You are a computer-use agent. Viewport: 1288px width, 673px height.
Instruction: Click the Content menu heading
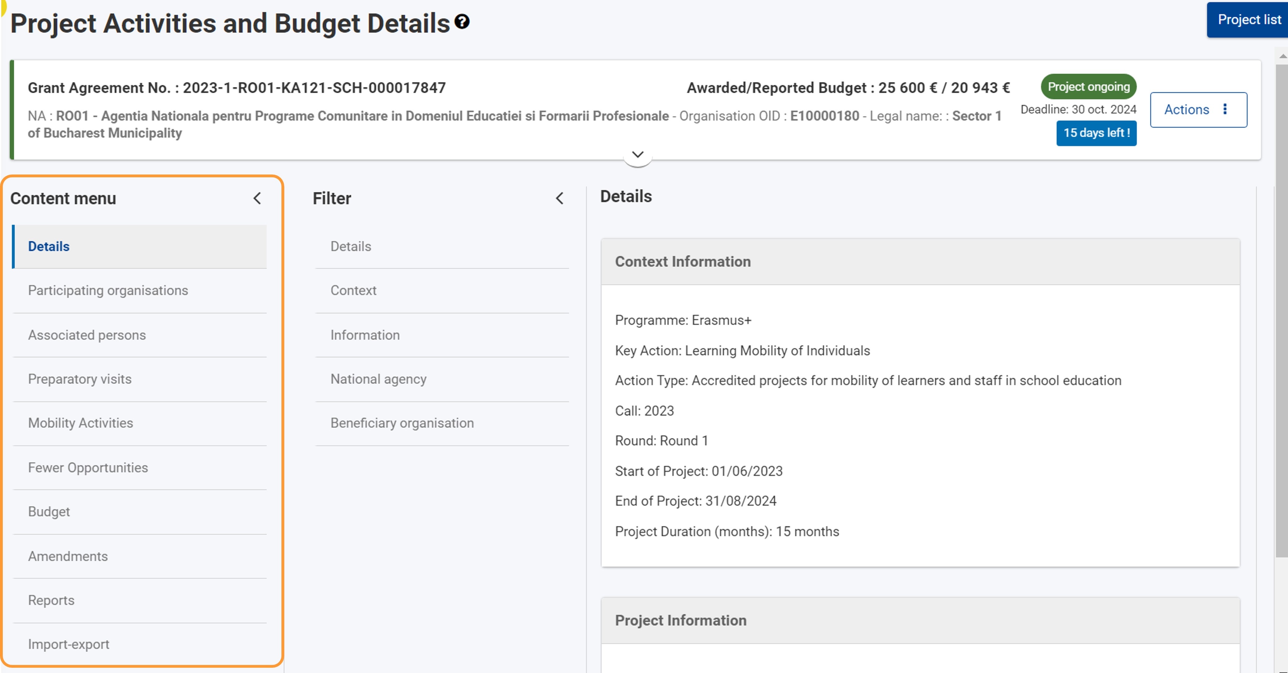click(x=63, y=198)
